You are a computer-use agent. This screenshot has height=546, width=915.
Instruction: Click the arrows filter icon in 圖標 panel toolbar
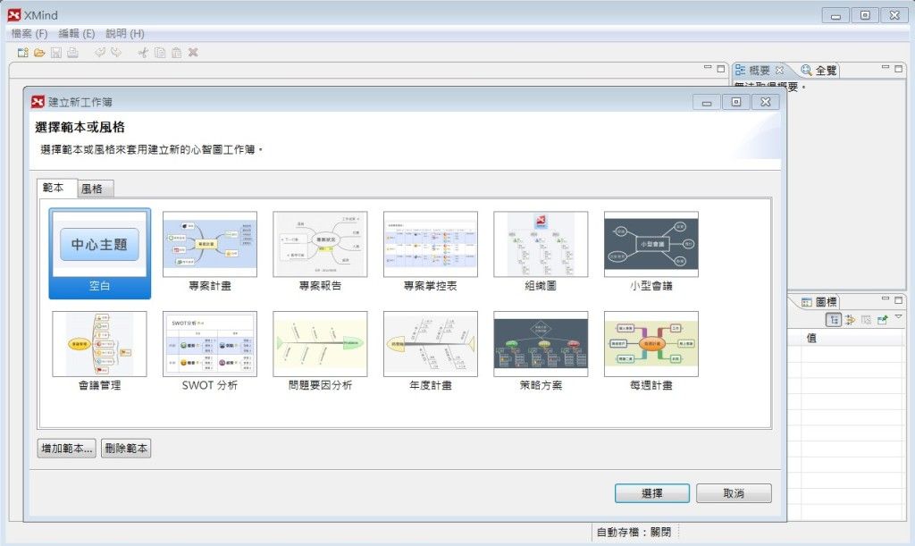point(851,319)
